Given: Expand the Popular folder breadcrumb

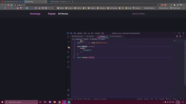Looking at the screenshot, I should pyautogui.click(x=86, y=39).
